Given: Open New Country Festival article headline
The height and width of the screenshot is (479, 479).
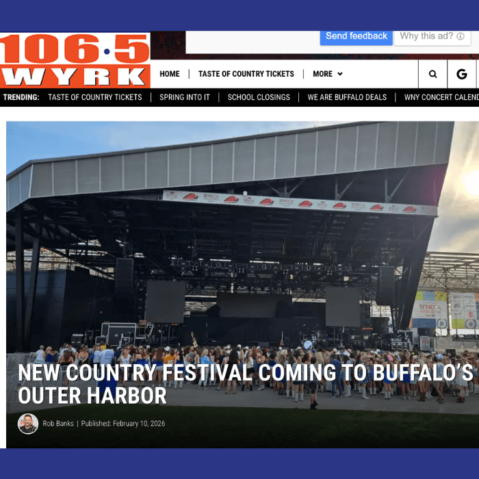Looking at the screenshot, I should tap(245, 384).
